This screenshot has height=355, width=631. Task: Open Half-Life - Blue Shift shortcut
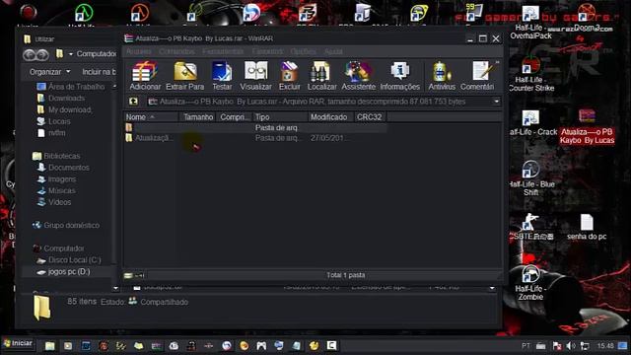[x=531, y=177]
